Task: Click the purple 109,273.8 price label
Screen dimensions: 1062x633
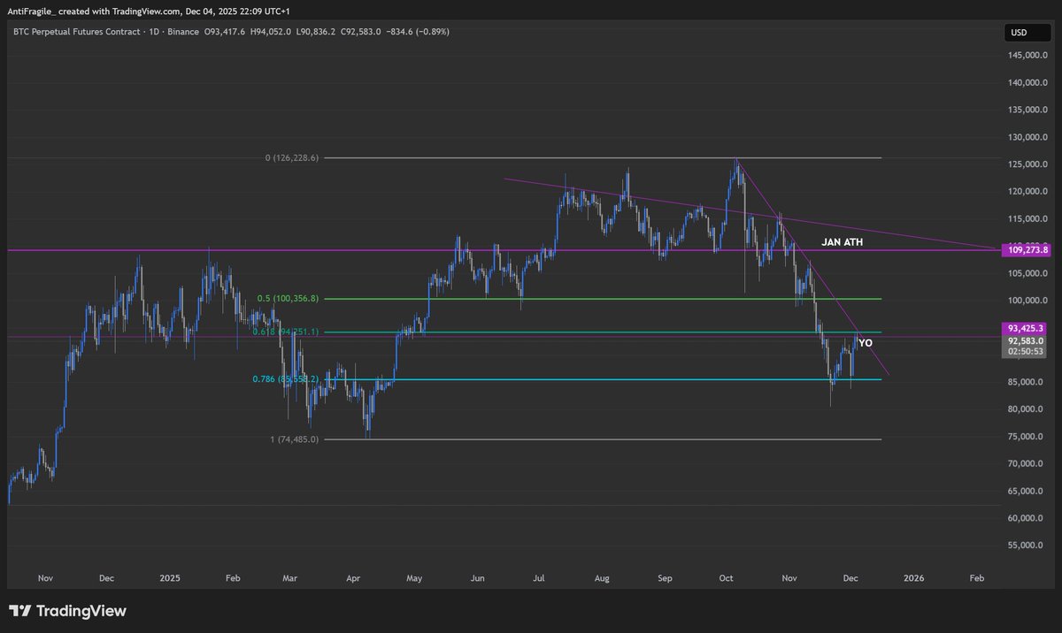Action: point(1027,250)
